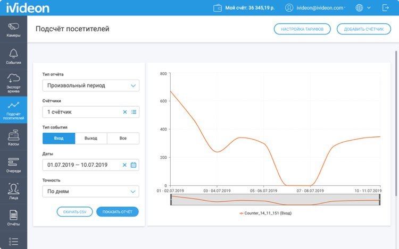Viewport: 399px width, 249px height.
Task: Open the language globe dropdown
Action: click(362, 8)
